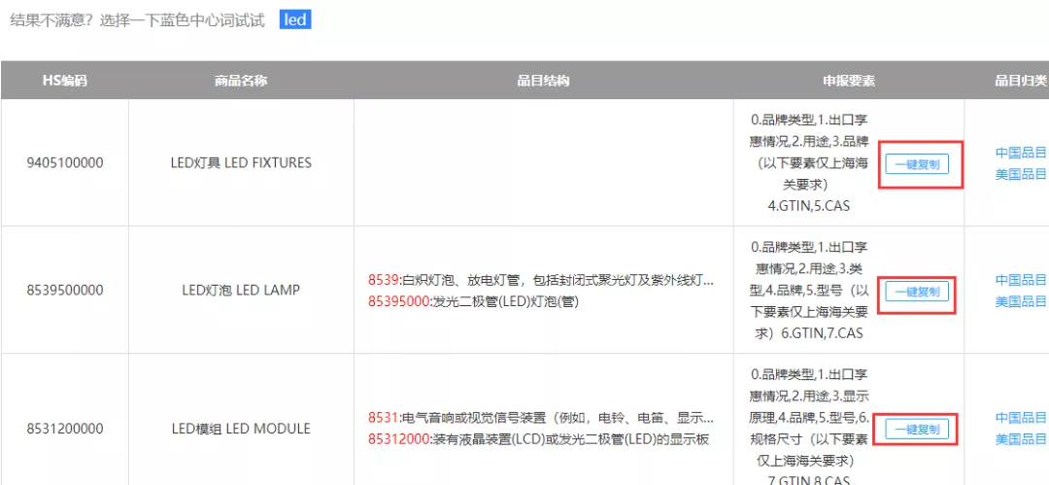This screenshot has height=485, width=1049.
Task: Open US heading link for 9405100000
Action: click(1021, 174)
